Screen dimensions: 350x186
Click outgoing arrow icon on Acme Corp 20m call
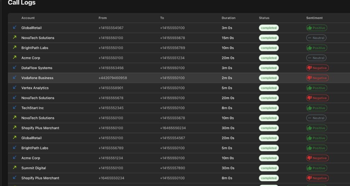click(14, 57)
